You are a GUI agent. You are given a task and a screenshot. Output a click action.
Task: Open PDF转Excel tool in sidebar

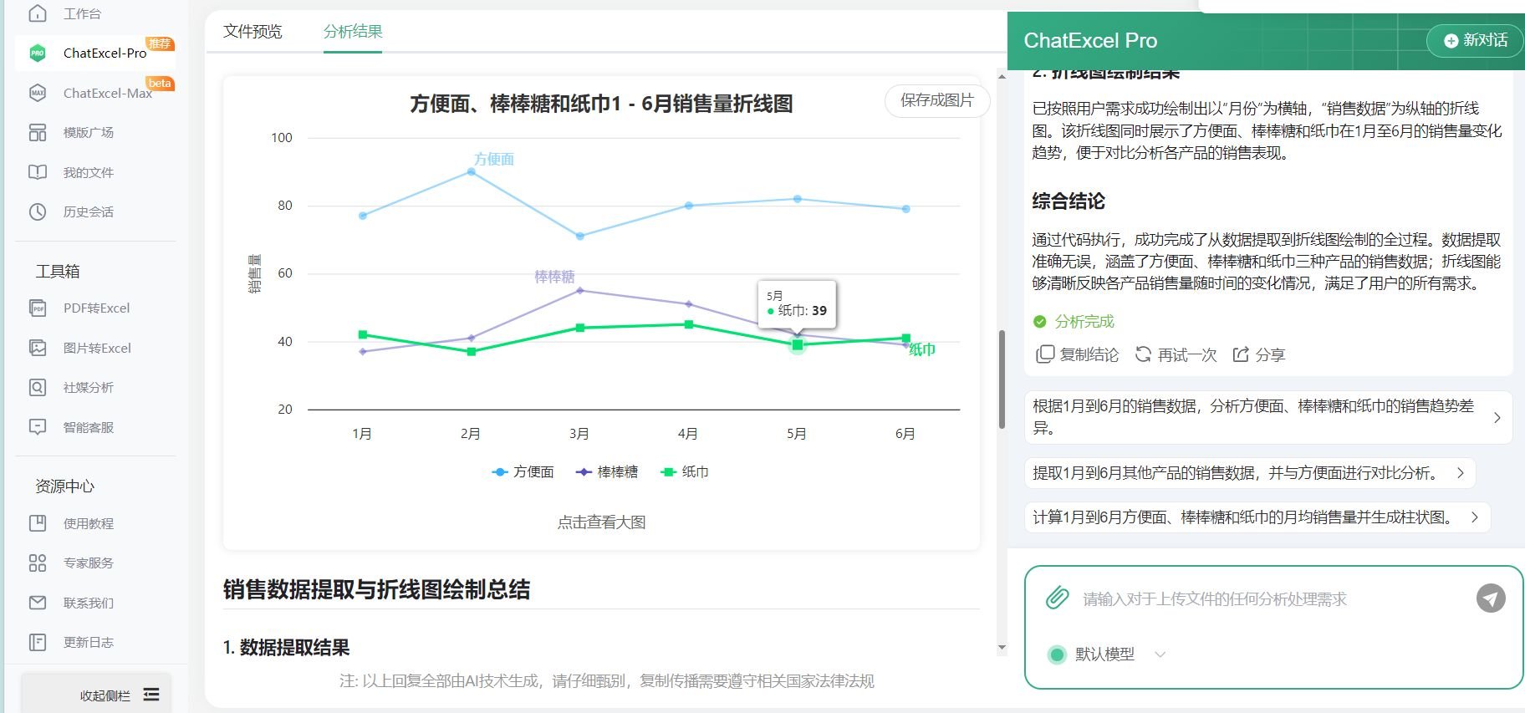[x=96, y=308]
